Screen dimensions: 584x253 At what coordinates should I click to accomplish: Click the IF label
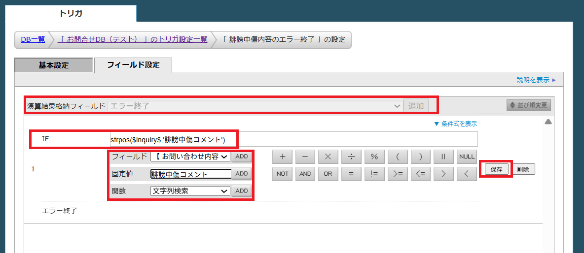click(45, 139)
